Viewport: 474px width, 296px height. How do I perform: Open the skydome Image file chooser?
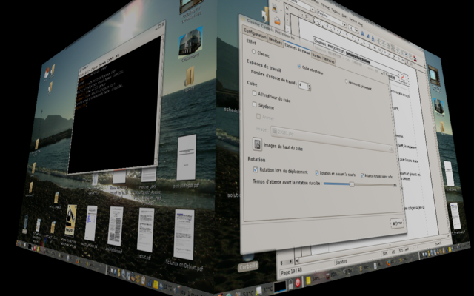click(x=332, y=139)
